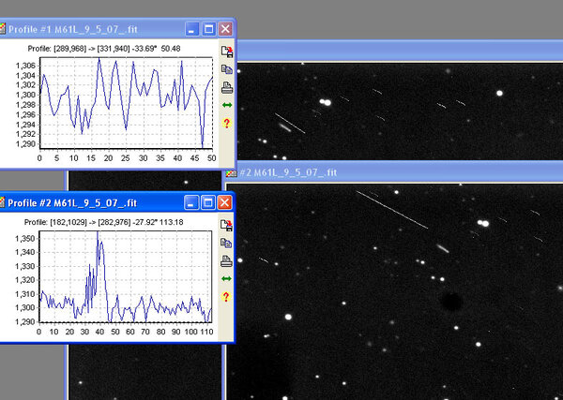Maximize the Profile #2 window

coord(208,203)
